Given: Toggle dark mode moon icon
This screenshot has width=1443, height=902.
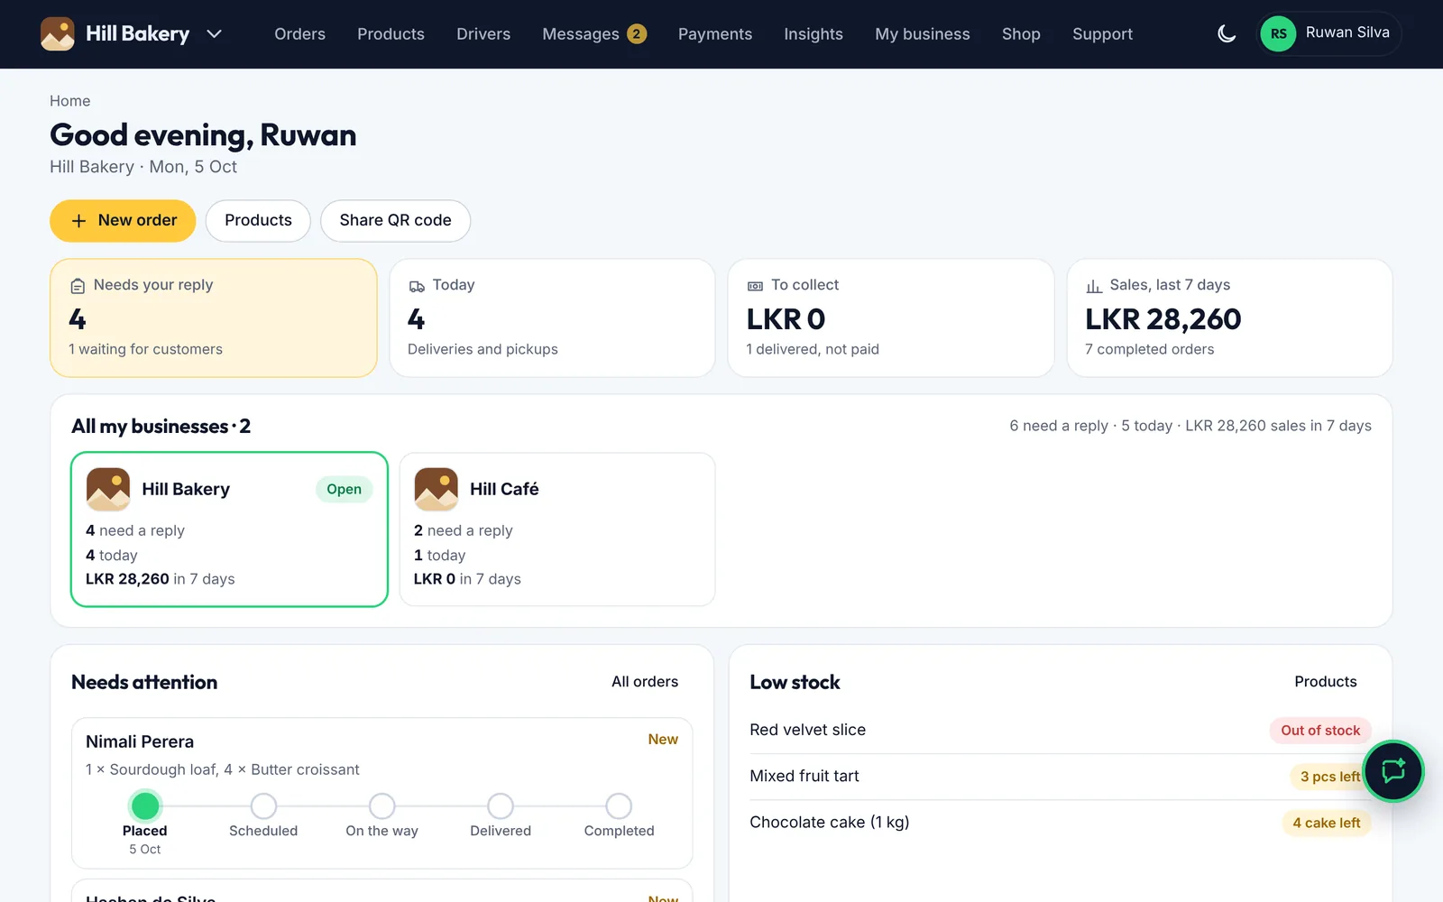Looking at the screenshot, I should (x=1227, y=34).
